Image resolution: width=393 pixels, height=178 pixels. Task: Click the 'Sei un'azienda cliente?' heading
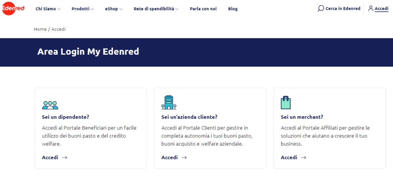point(189,117)
